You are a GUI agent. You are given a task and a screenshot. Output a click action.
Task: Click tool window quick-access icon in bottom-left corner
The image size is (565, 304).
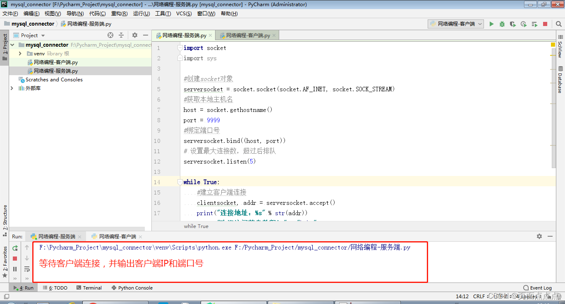tap(6, 296)
